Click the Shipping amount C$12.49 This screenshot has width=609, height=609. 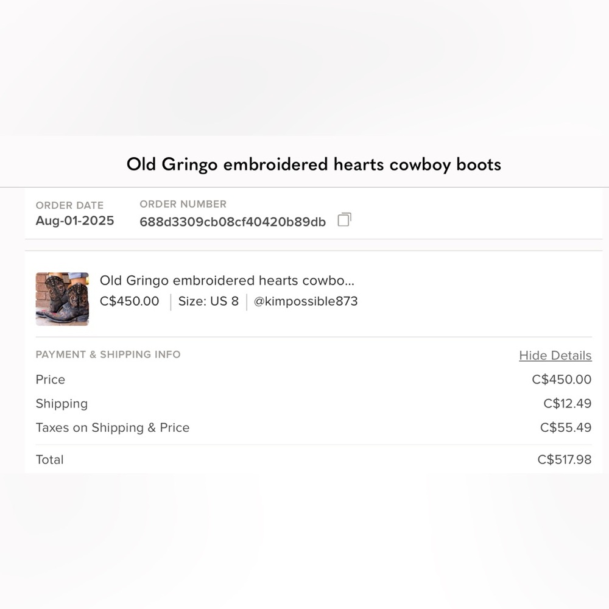pos(567,404)
